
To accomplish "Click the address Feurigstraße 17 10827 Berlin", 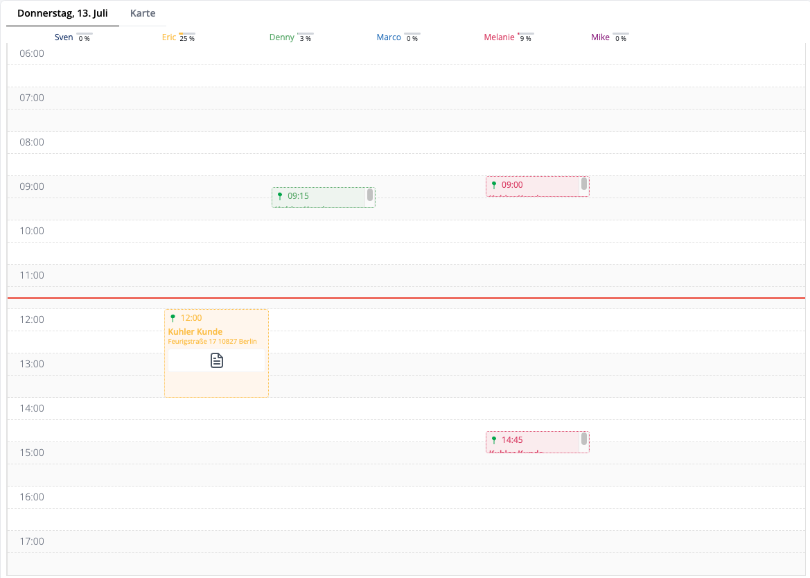I will tap(213, 341).
